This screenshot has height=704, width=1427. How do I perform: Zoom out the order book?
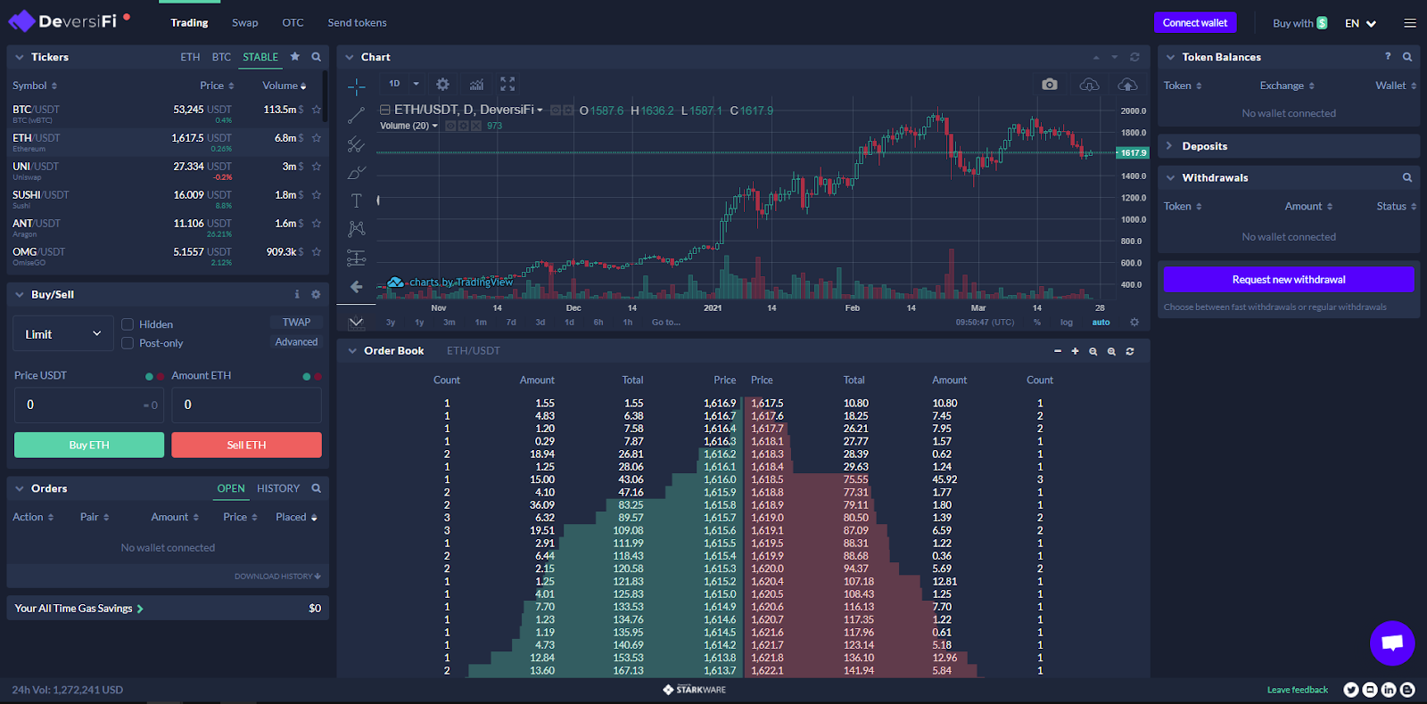pos(1093,351)
